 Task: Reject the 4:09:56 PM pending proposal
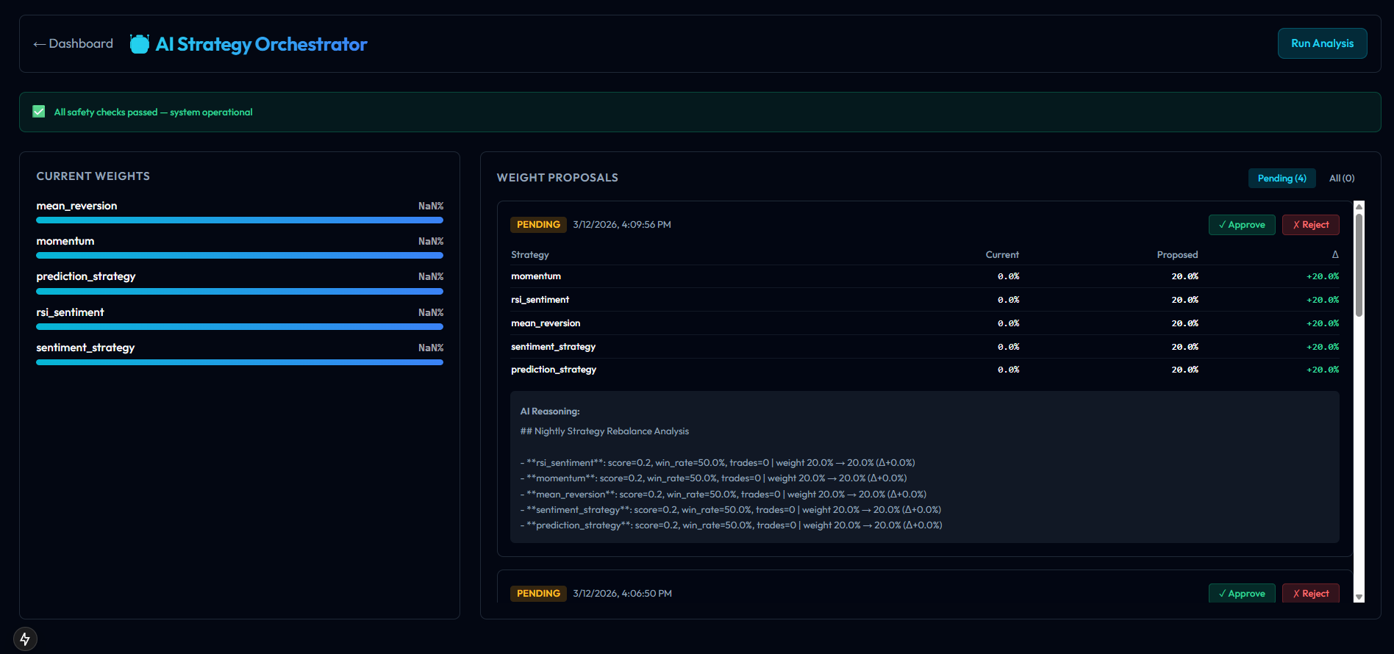click(x=1310, y=225)
